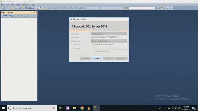
Task: Open the Find box dropdown arrow
Action: pyautogui.click(x=154, y=8)
